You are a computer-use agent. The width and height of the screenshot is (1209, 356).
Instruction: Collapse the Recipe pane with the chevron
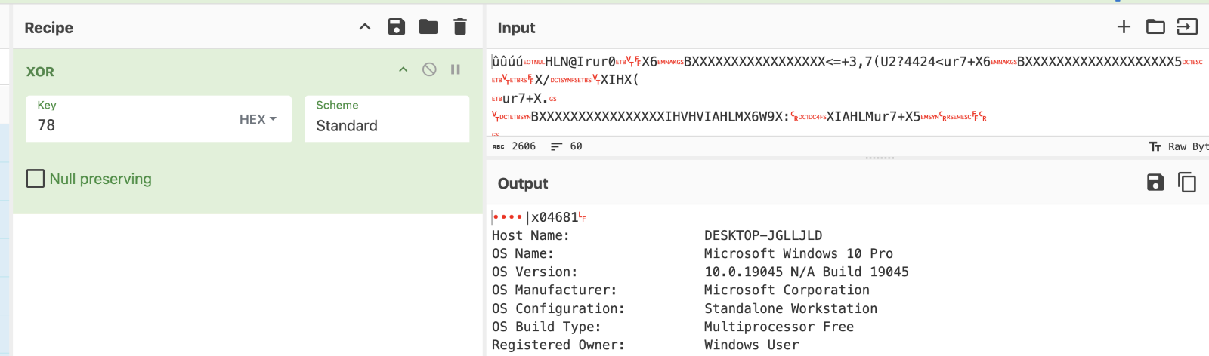coord(365,27)
